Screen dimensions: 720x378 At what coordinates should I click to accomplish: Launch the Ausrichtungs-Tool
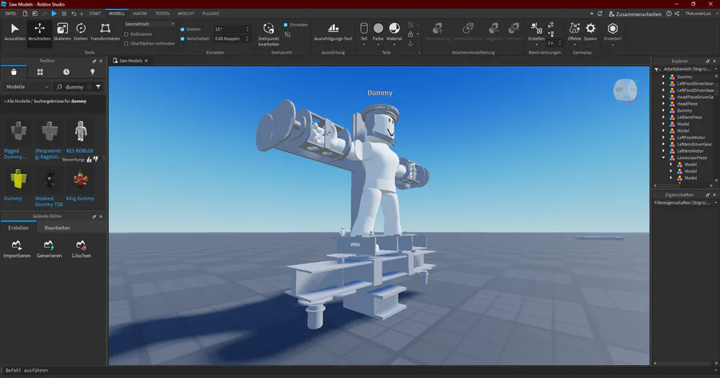pos(333,32)
